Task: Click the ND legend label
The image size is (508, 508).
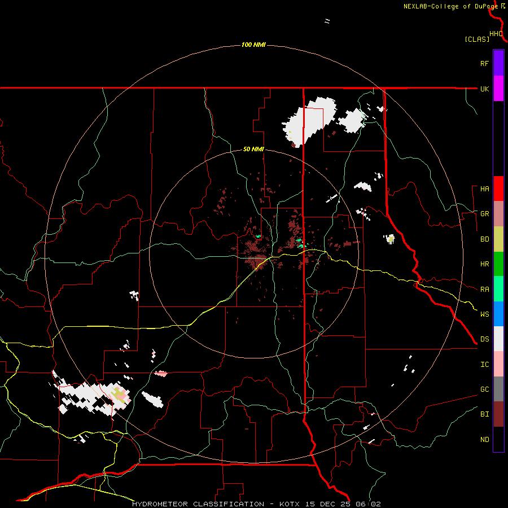Action: click(x=484, y=440)
